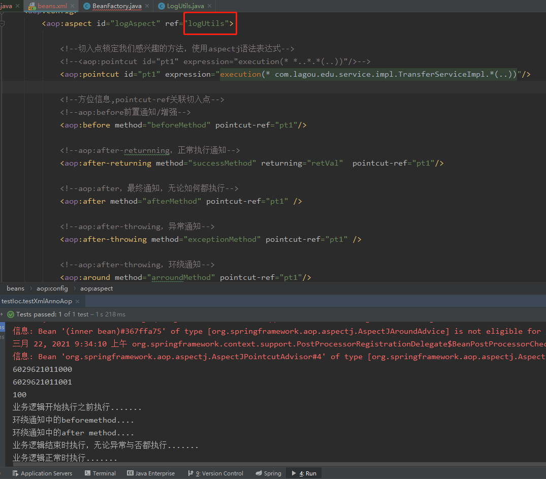546x479 pixels.
Task: Click the Java Enterprise icon
Action: [130, 473]
